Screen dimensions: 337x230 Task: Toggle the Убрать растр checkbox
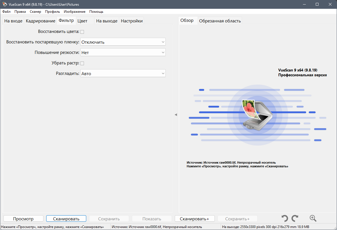(x=82, y=63)
